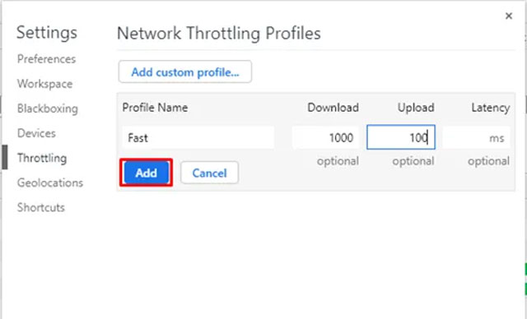Click the Network Throttling Profiles heading
527x319 pixels.
point(219,33)
